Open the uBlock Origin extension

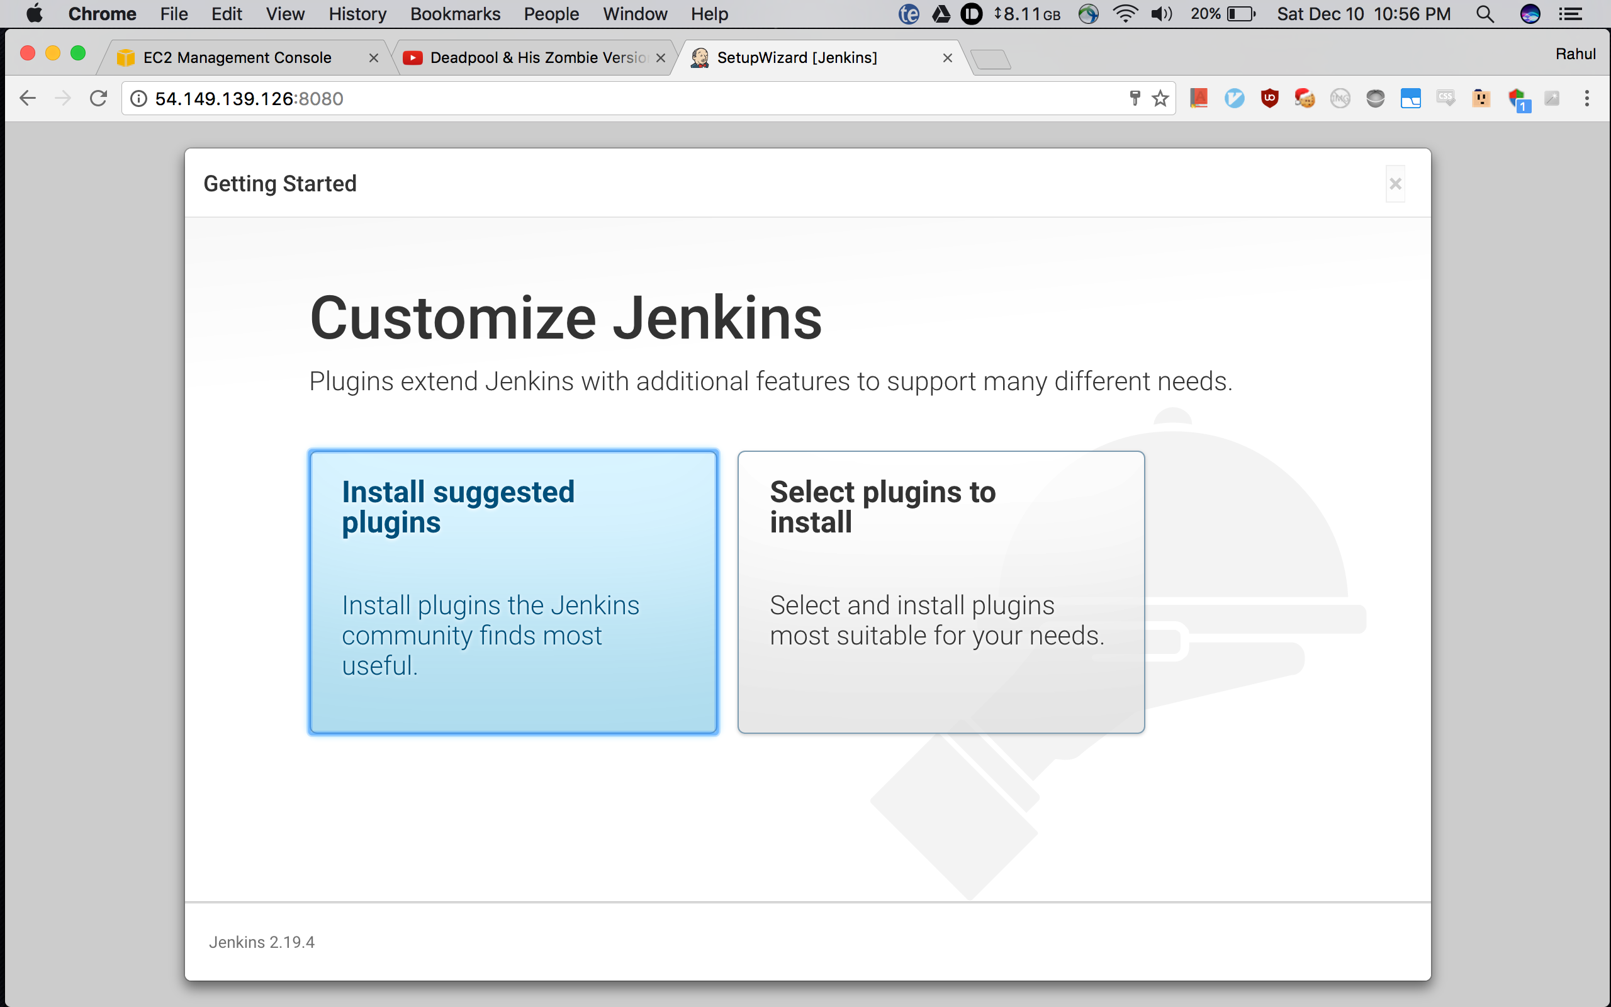(x=1269, y=98)
